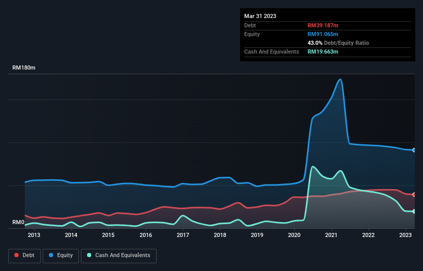The width and height of the screenshot is (423, 271).
Task: Click the 2019 x-axis label
Action: coord(257,235)
